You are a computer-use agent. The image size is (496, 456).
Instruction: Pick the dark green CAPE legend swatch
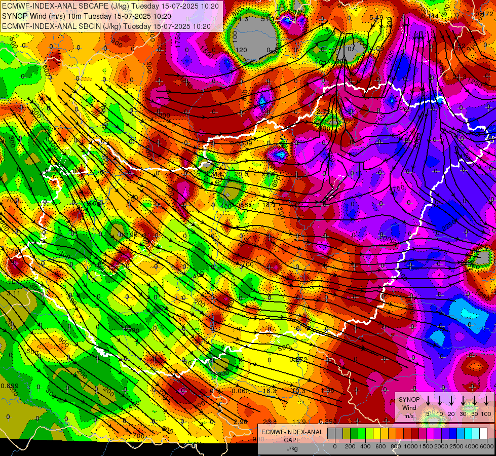354,433
